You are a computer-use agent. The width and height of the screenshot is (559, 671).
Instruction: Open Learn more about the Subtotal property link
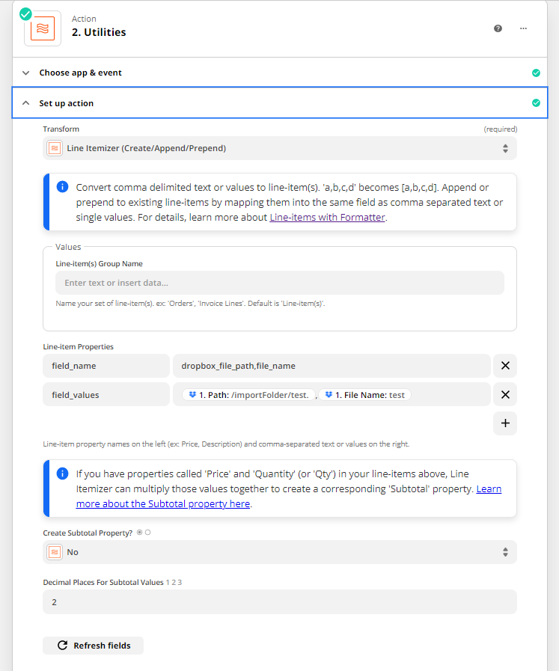[163, 503]
